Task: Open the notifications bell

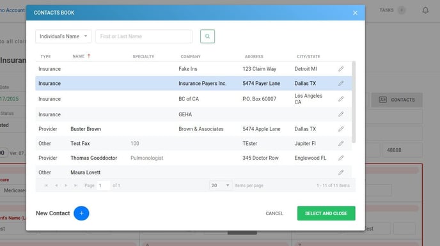Action: tap(425, 10)
